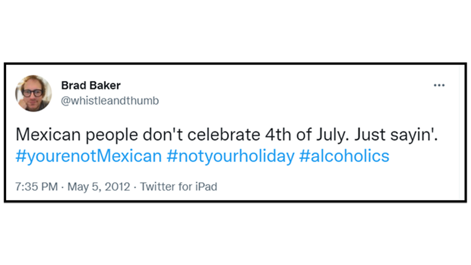Screen dimensions: 471x265
Task: Open the Twitter for iPad source link
Action: point(179,186)
